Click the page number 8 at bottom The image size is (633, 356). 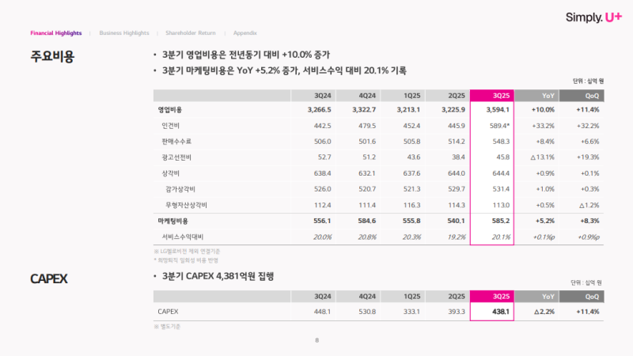click(316, 340)
